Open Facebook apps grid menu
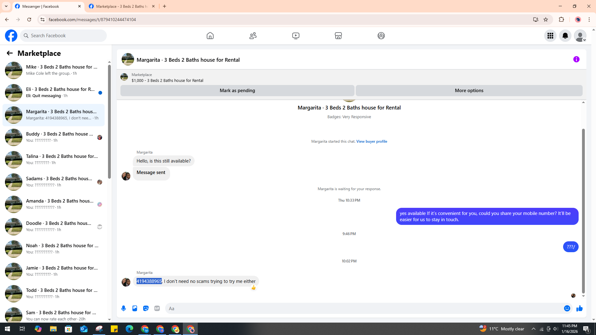596x335 pixels. click(550, 36)
